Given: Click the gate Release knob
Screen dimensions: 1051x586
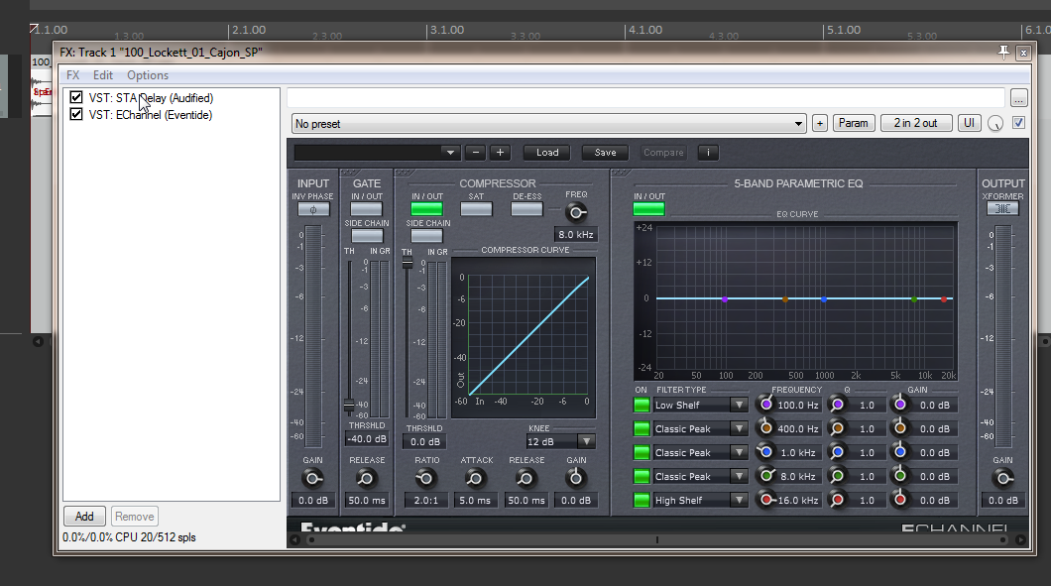Looking at the screenshot, I should pos(366,479).
